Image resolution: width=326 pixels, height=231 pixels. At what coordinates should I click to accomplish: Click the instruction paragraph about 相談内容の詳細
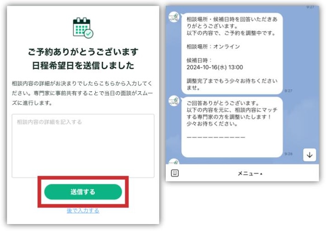tap(82, 93)
